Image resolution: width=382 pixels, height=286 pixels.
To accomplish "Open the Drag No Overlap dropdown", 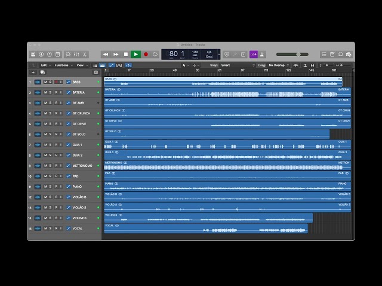I will (x=279, y=65).
